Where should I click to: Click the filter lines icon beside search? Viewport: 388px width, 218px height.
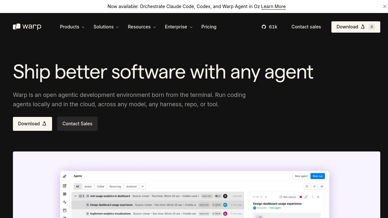click(x=314, y=186)
